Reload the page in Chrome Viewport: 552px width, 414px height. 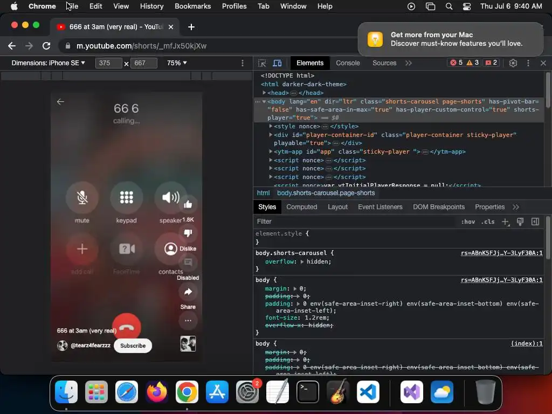coord(46,46)
